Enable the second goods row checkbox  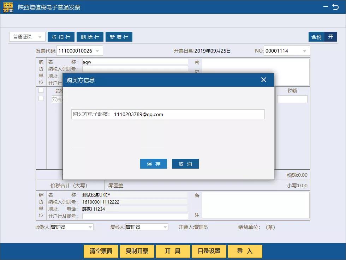(x=41, y=98)
